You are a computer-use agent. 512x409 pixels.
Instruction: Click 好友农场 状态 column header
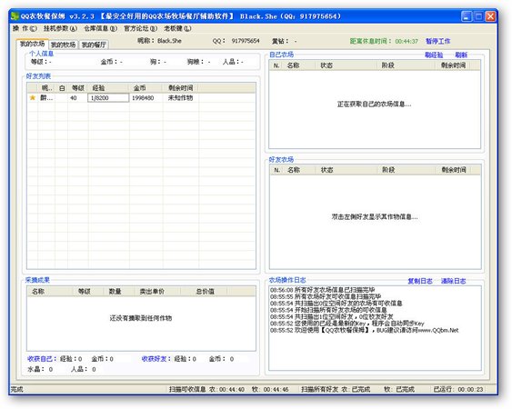click(346, 170)
